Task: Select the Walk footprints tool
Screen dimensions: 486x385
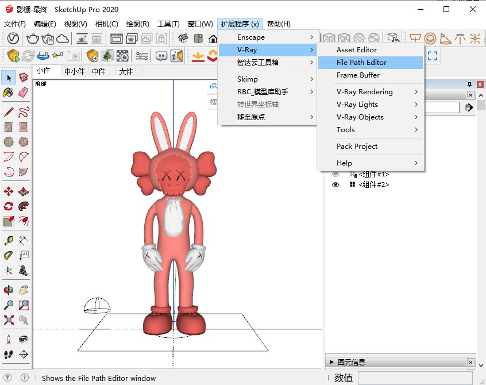Action: [x=9, y=355]
